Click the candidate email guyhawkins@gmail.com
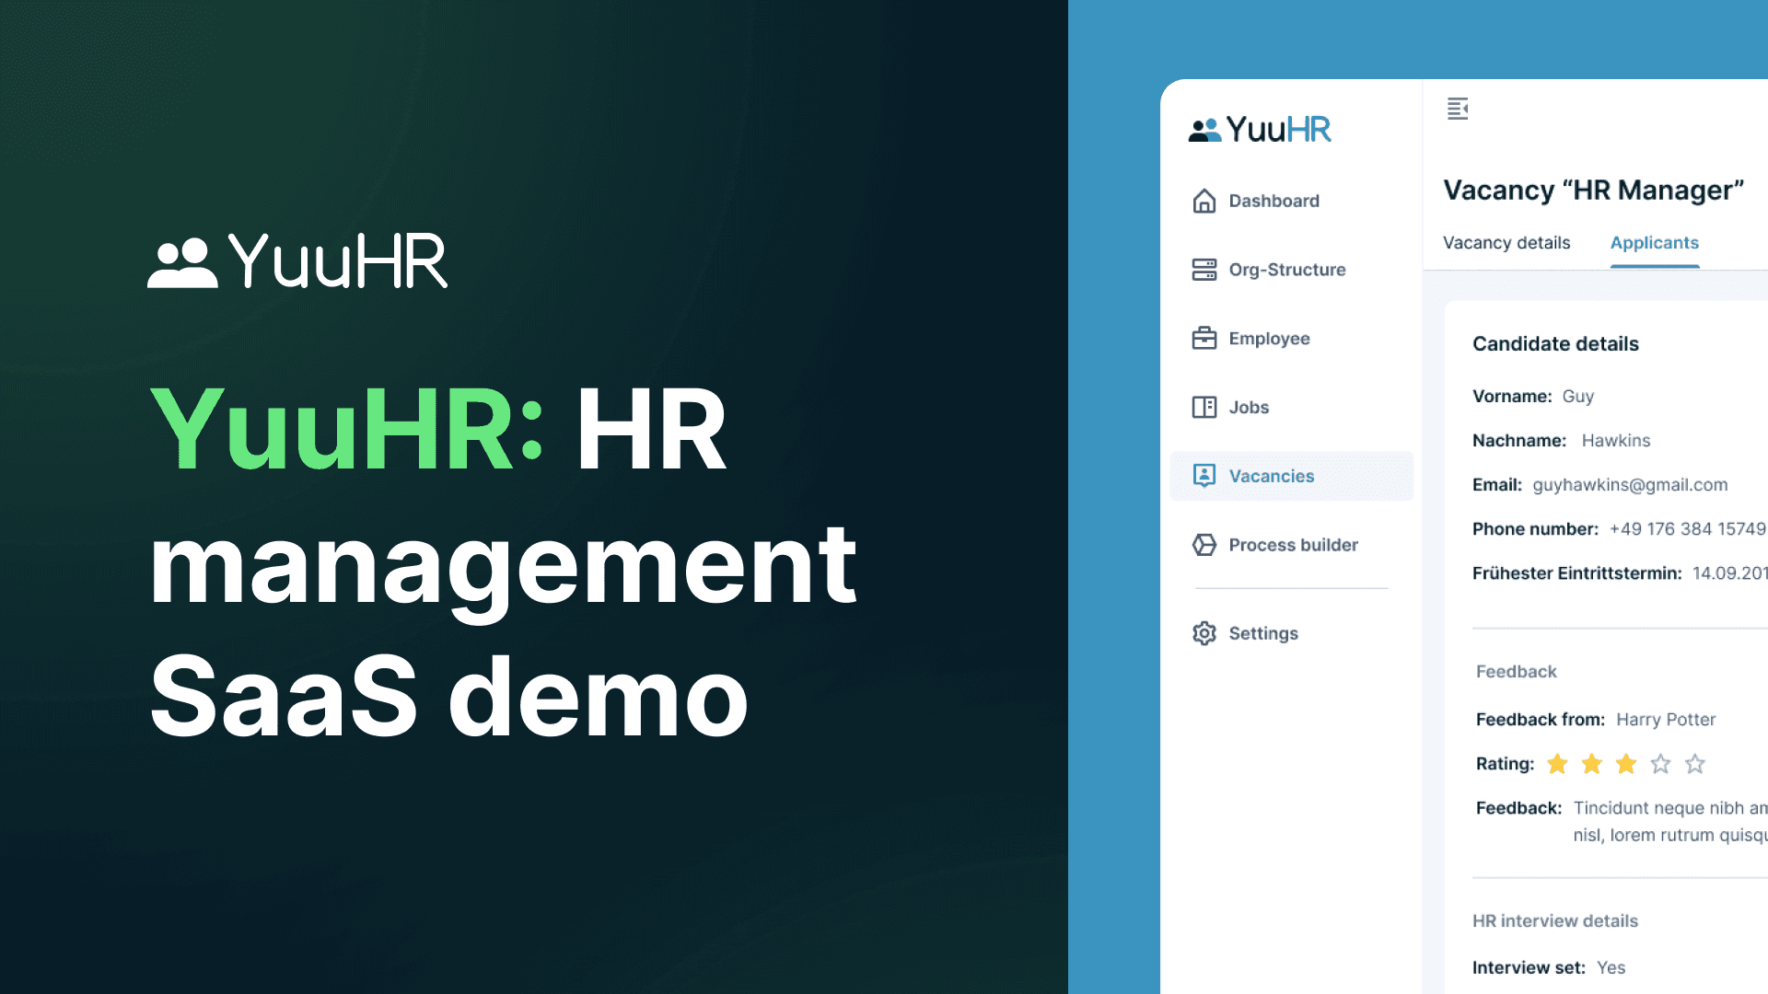This screenshot has width=1768, height=994. point(1630,485)
